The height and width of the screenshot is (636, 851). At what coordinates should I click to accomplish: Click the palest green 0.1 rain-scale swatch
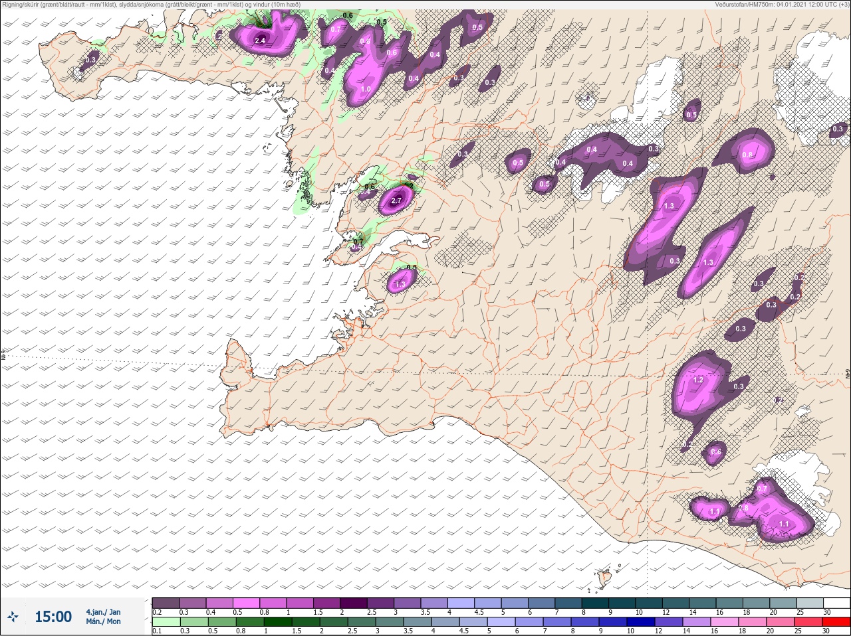click(166, 622)
